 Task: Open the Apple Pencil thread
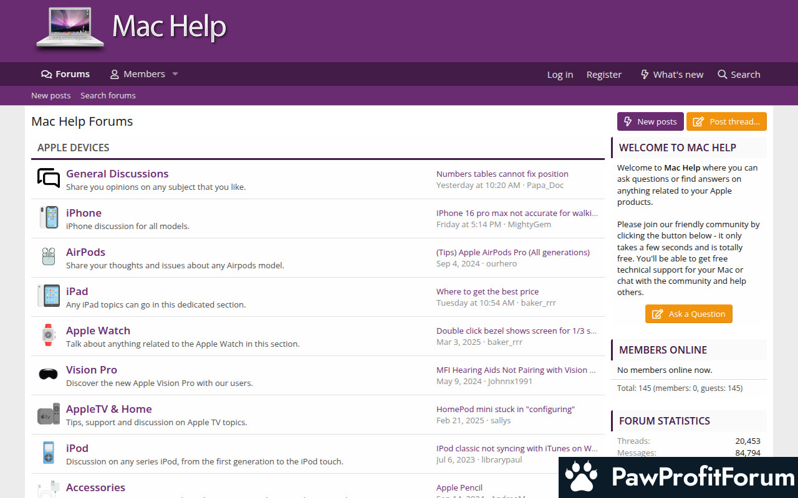[459, 487]
